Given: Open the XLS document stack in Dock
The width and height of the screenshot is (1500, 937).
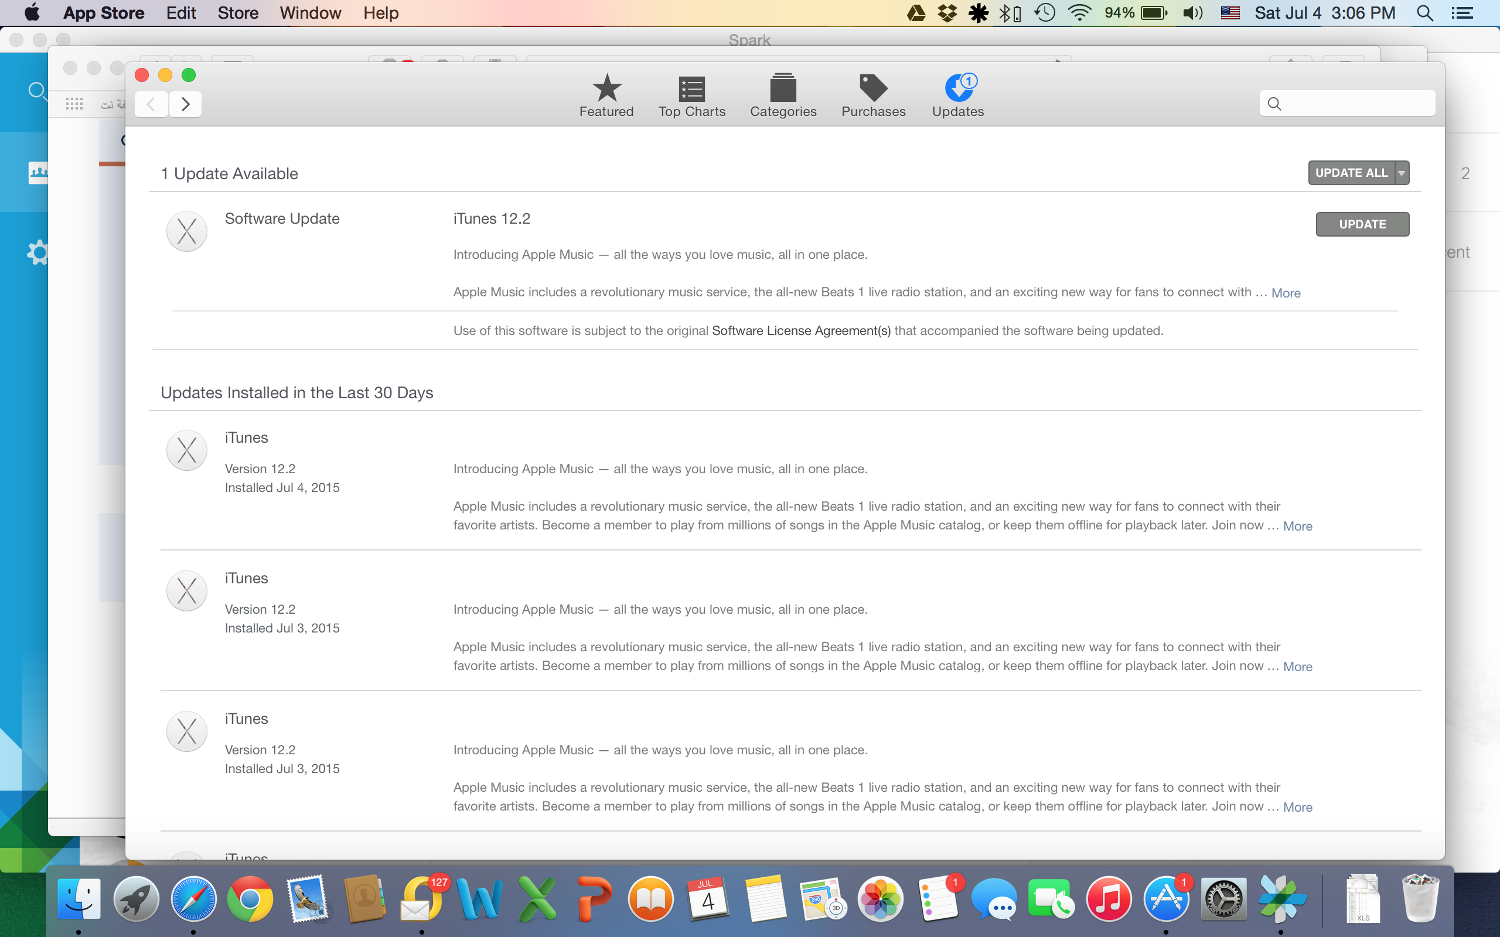Looking at the screenshot, I should coord(1362,898).
